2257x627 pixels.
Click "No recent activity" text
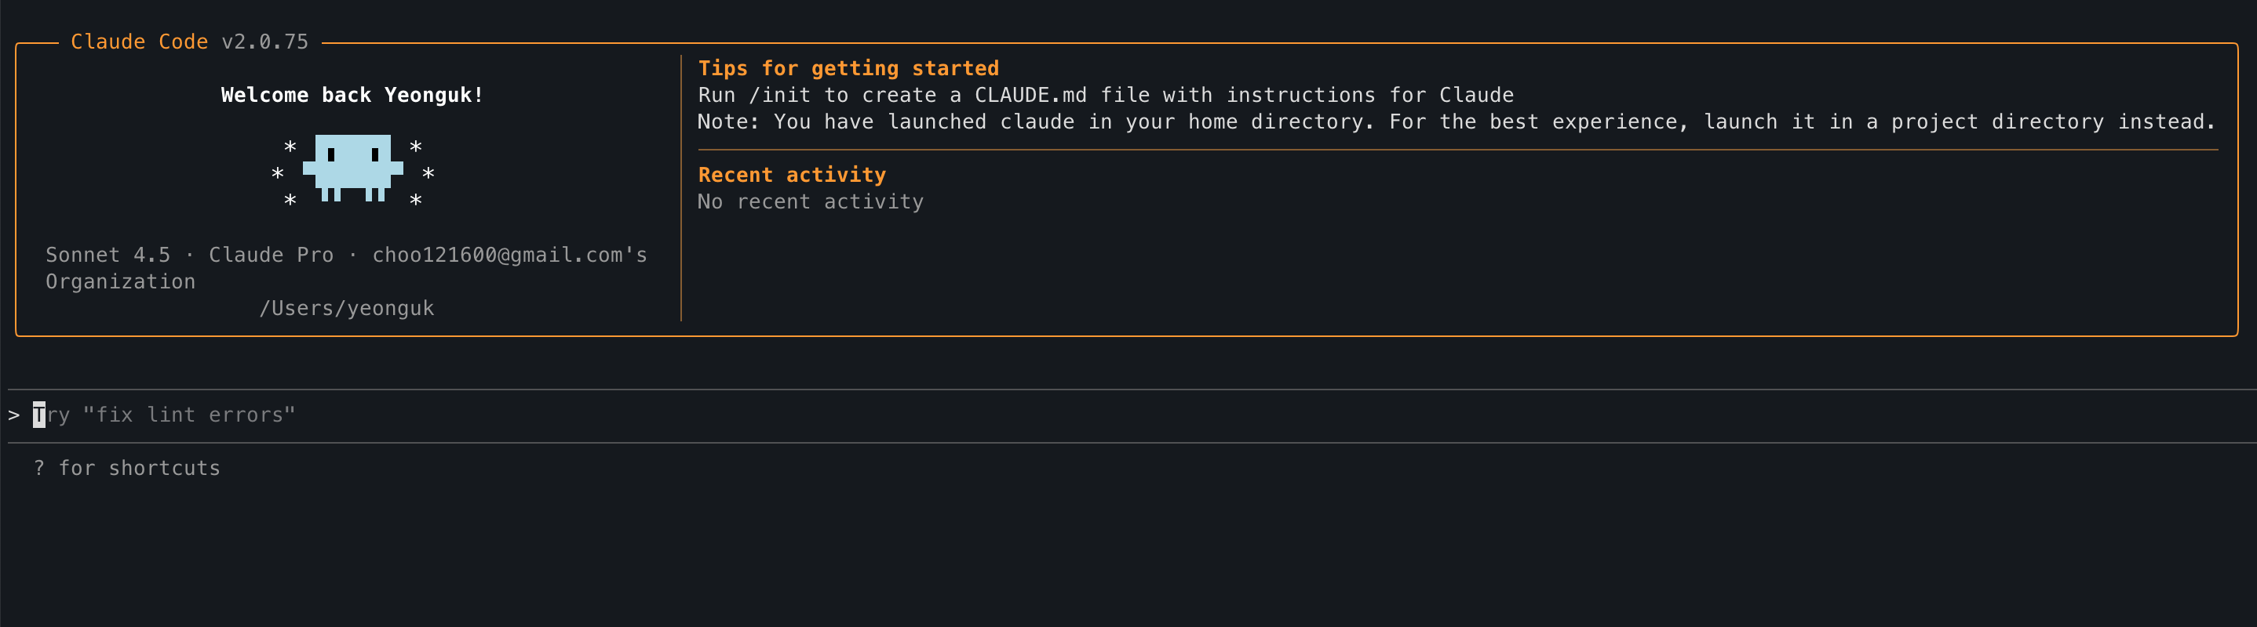[810, 202]
